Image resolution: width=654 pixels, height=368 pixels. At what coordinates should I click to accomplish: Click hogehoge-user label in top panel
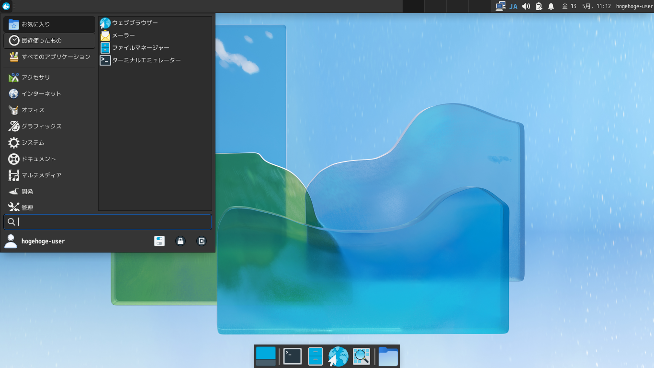(634, 6)
